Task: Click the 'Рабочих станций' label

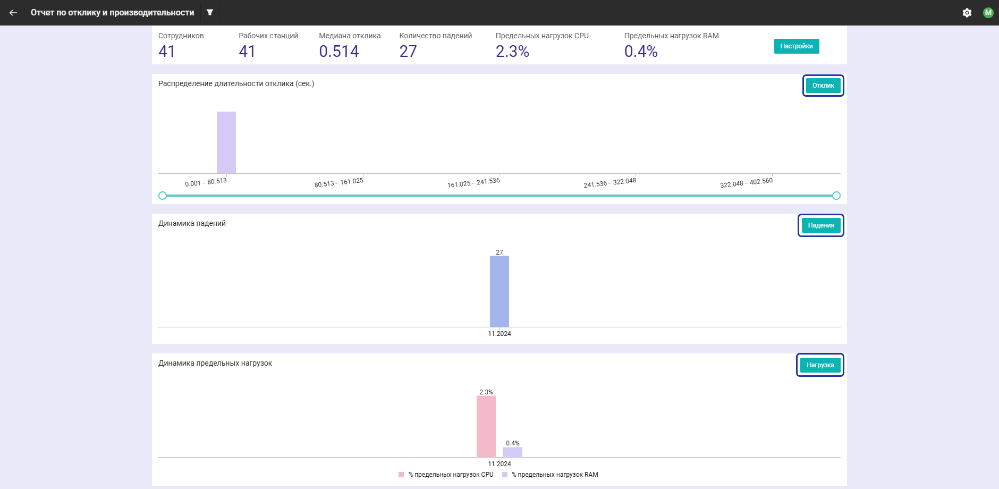Action: (x=268, y=36)
